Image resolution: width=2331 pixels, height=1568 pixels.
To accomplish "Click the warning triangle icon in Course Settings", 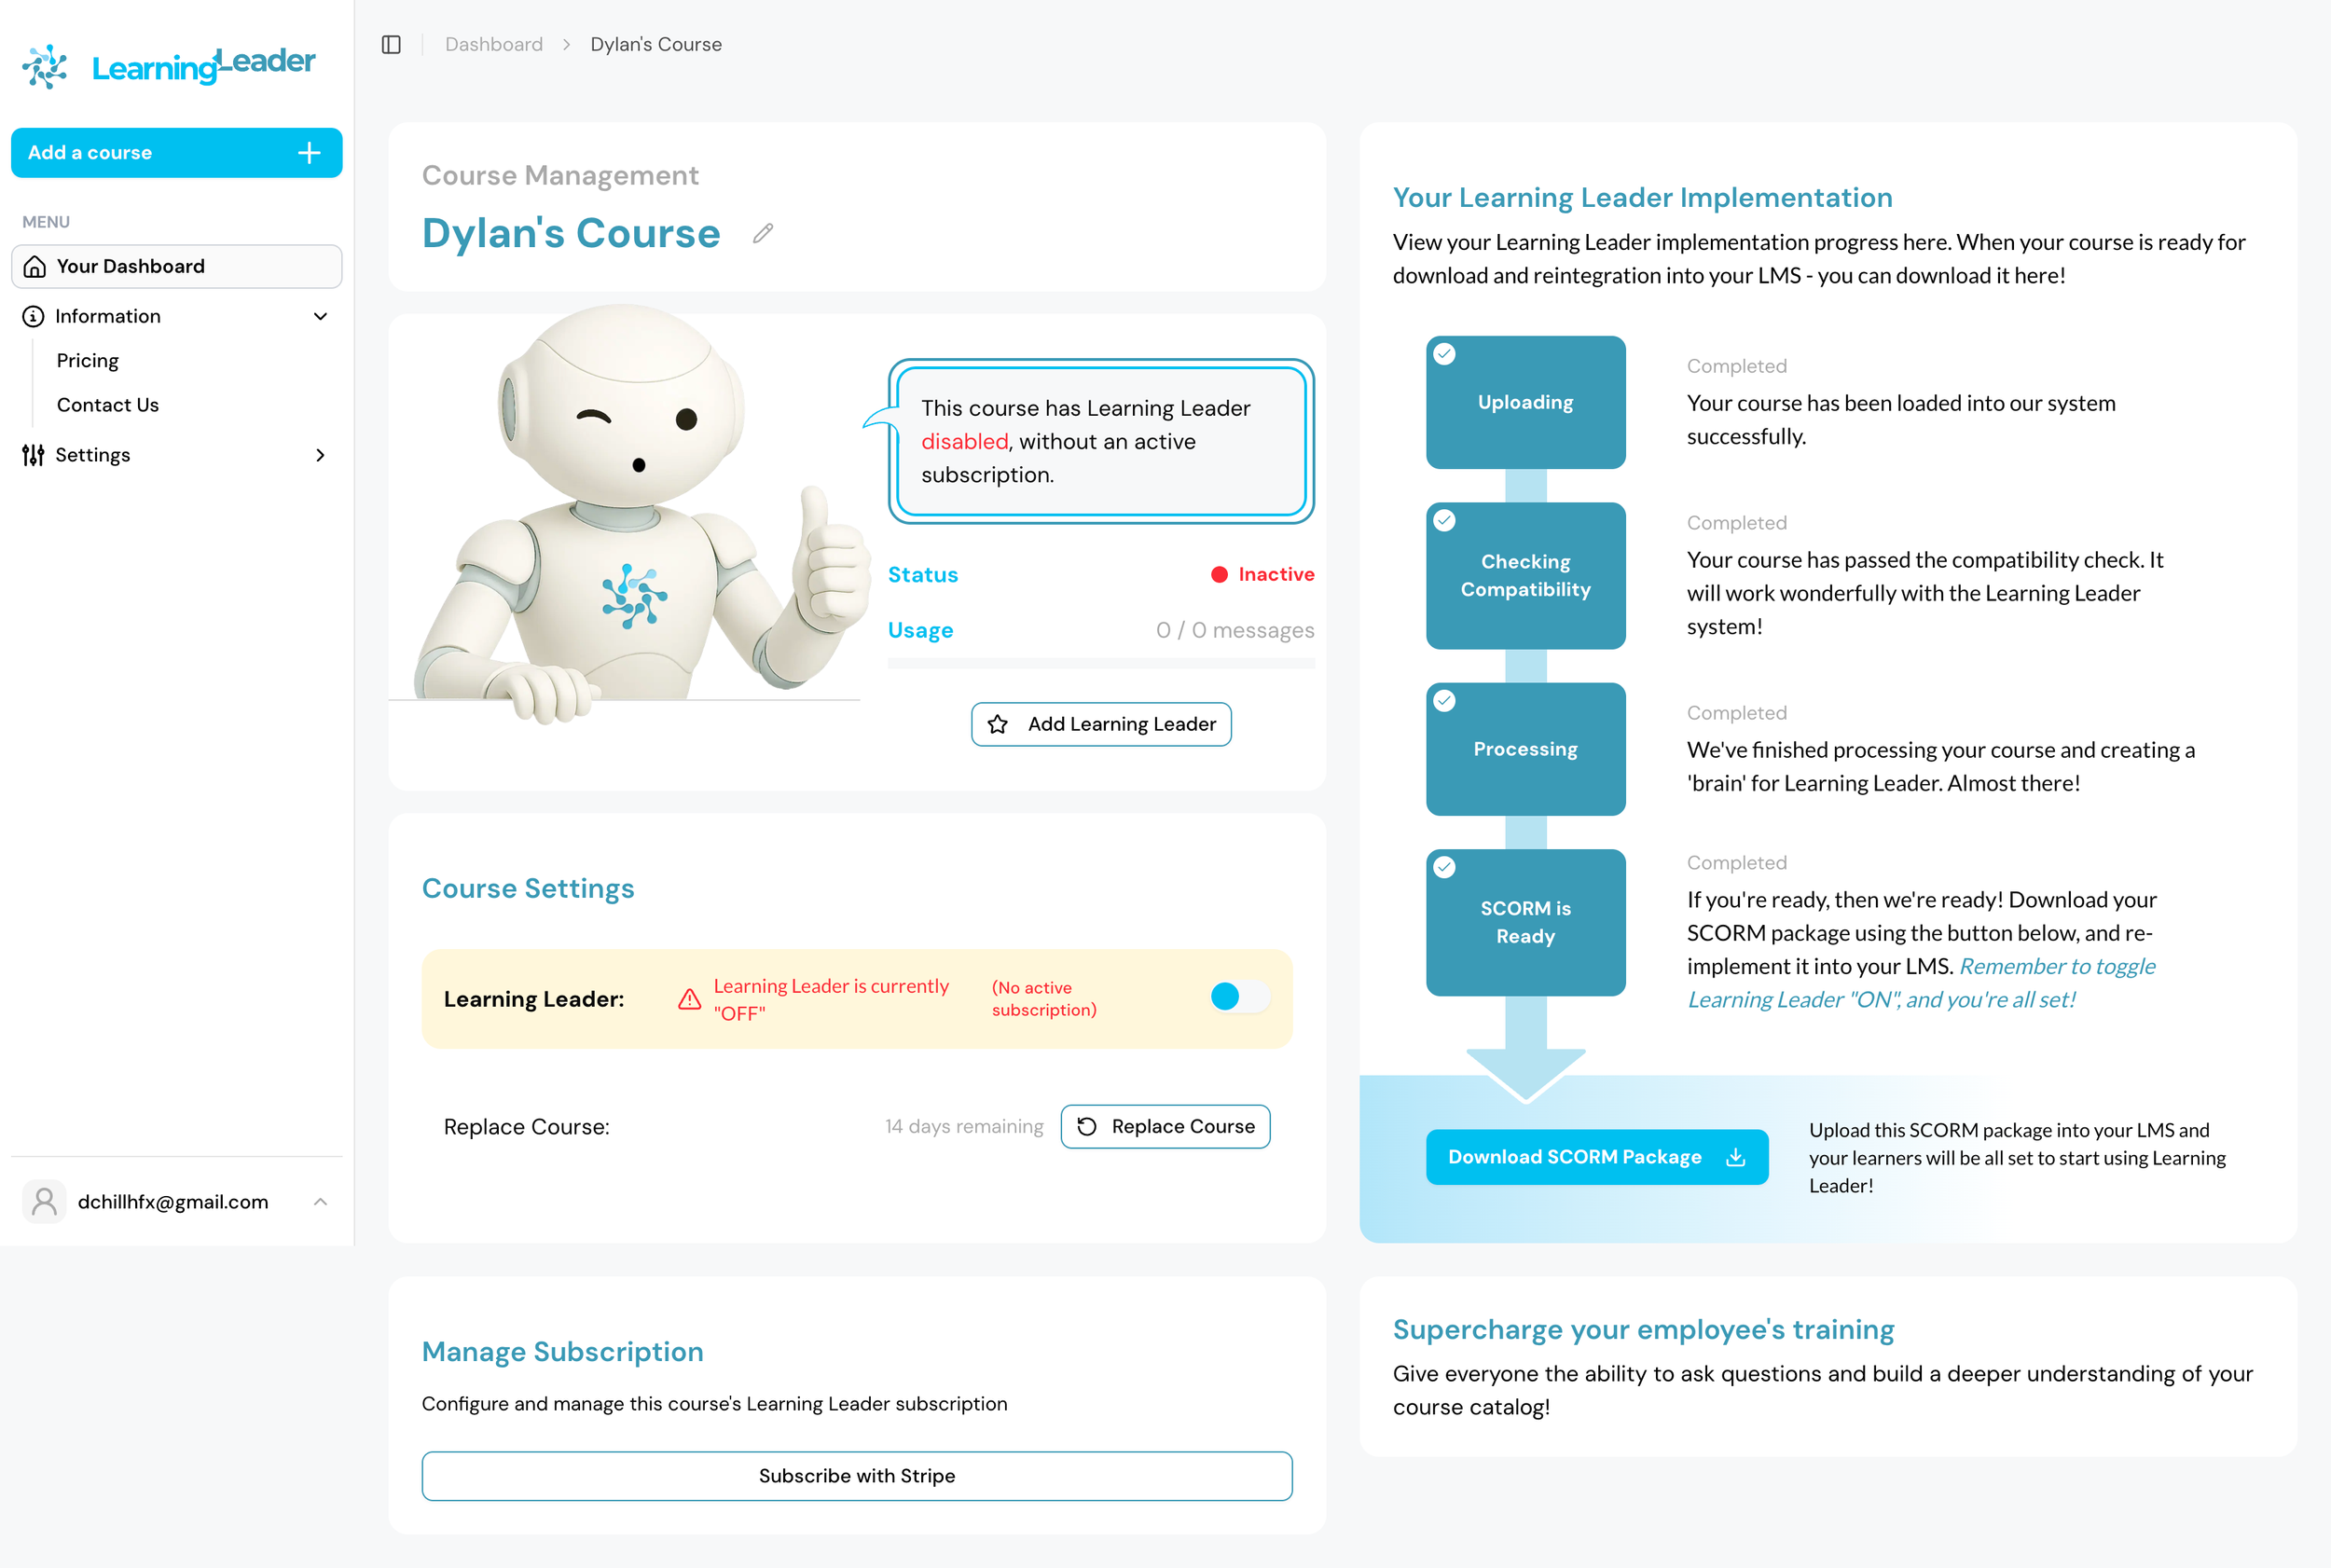I will pos(689,999).
